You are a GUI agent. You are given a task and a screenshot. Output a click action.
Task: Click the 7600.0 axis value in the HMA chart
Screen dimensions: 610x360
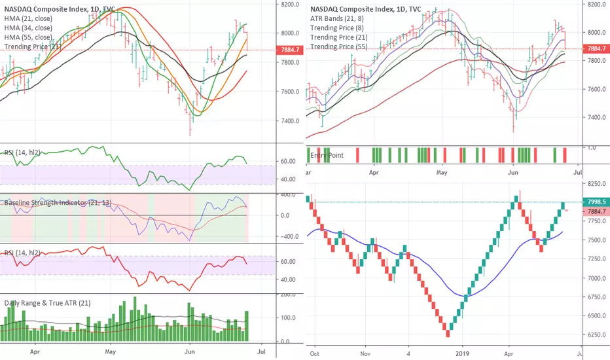[290, 92]
